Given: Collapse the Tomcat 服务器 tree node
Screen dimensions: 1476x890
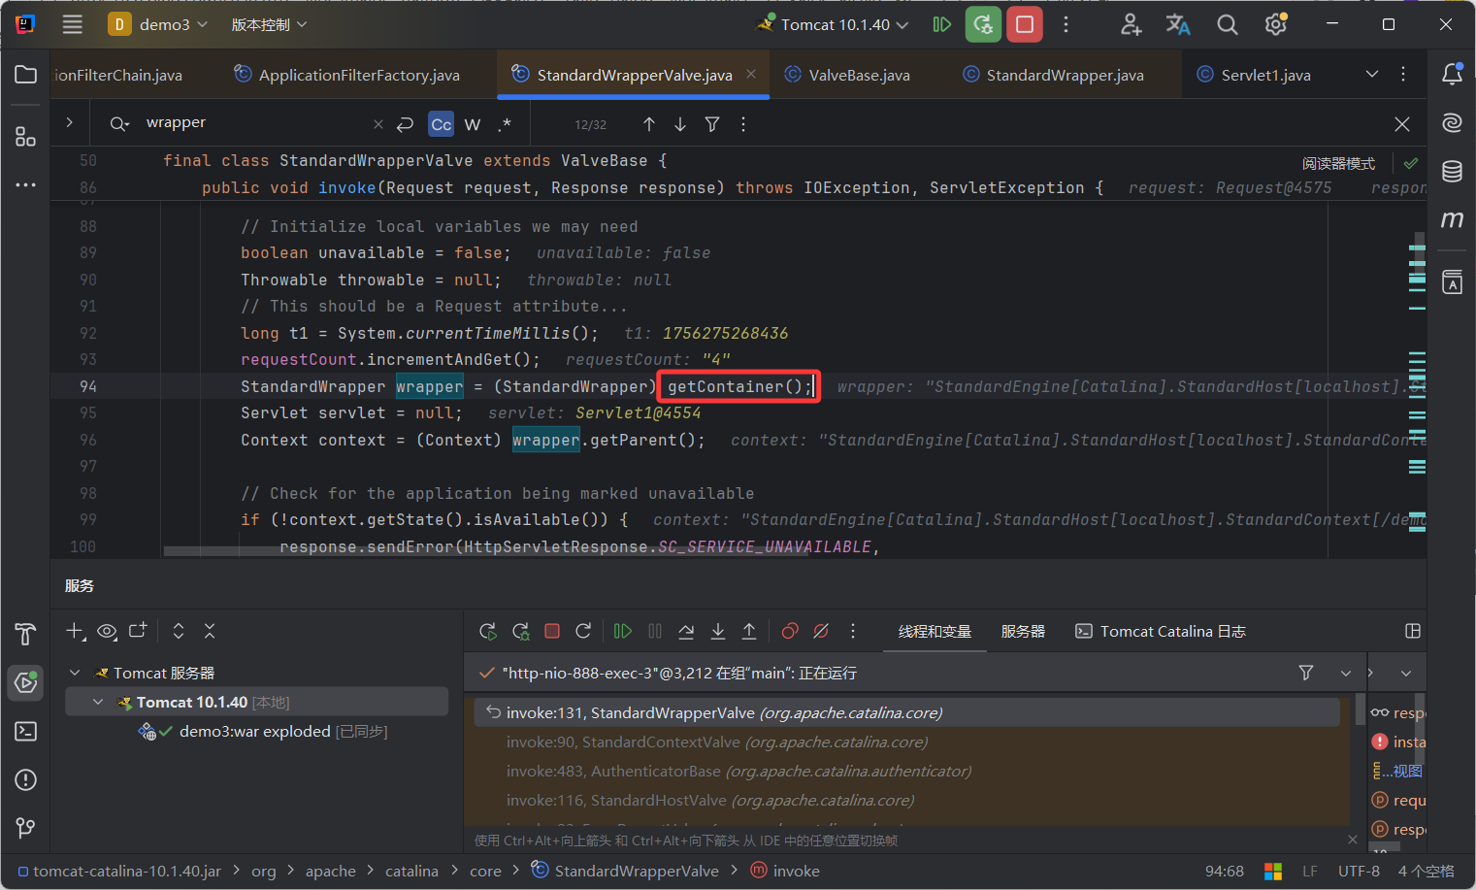Looking at the screenshot, I should [75, 673].
